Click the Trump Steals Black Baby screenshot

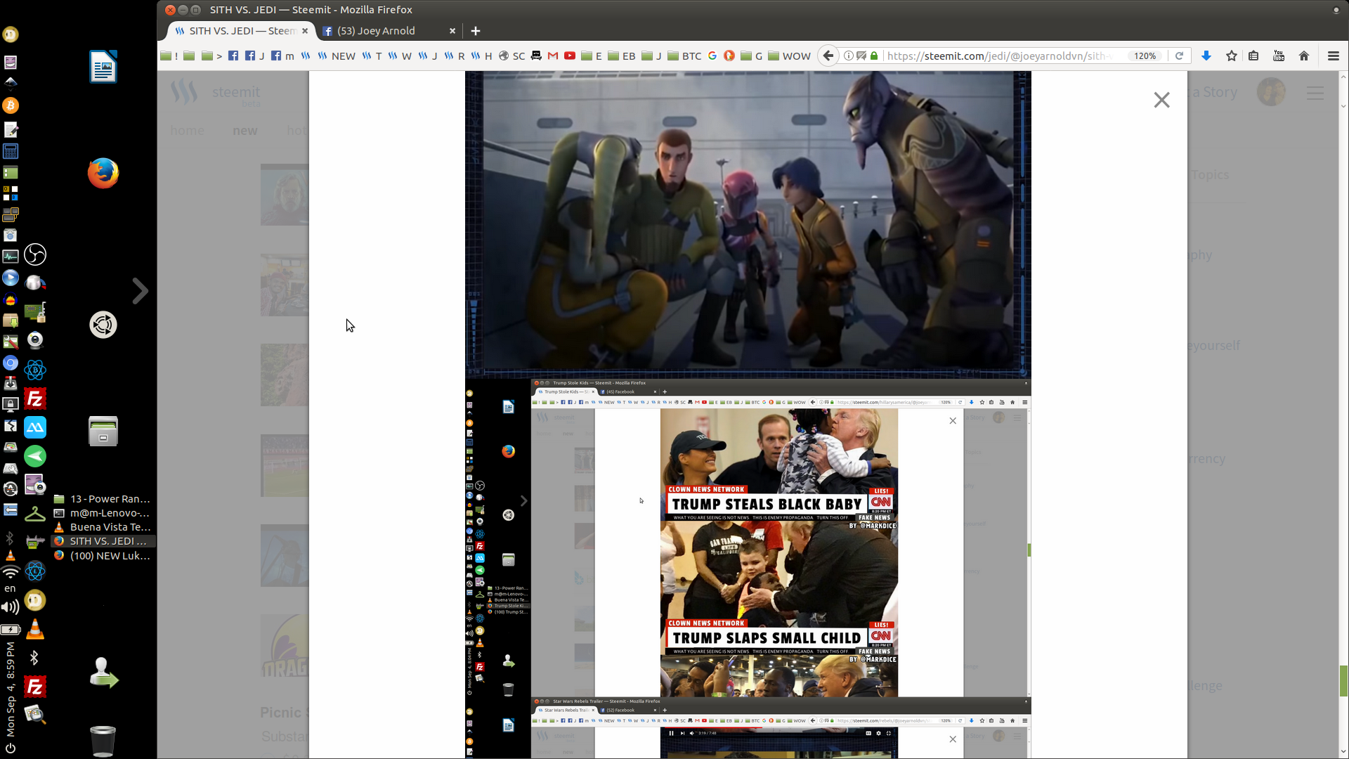point(778,465)
